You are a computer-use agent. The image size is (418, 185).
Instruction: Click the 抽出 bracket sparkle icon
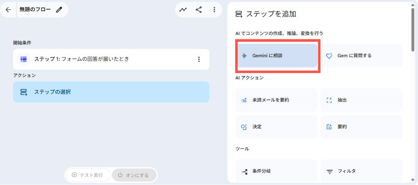[x=329, y=100]
